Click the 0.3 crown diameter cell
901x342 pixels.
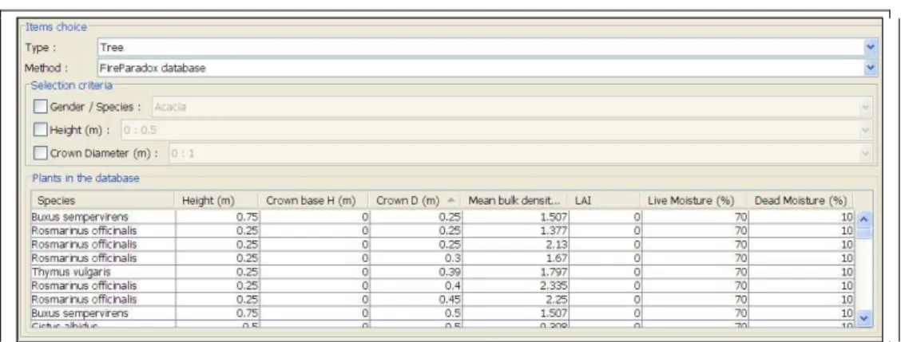416,258
